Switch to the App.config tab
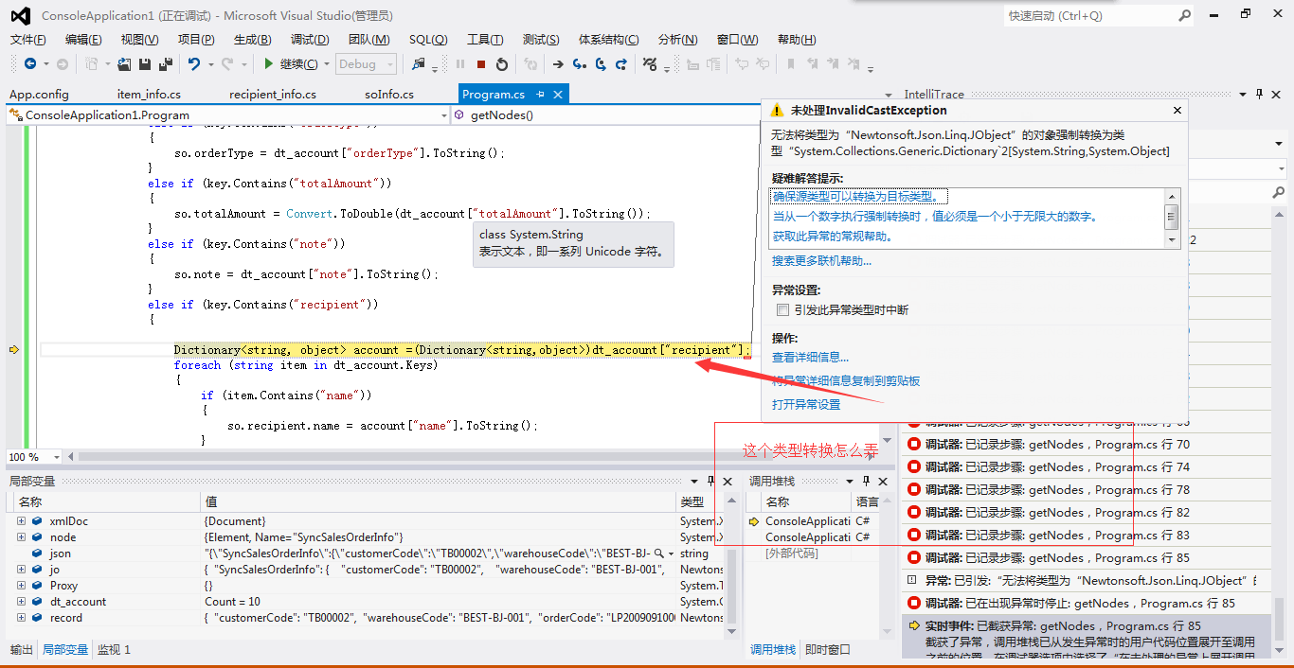 pyautogui.click(x=39, y=95)
